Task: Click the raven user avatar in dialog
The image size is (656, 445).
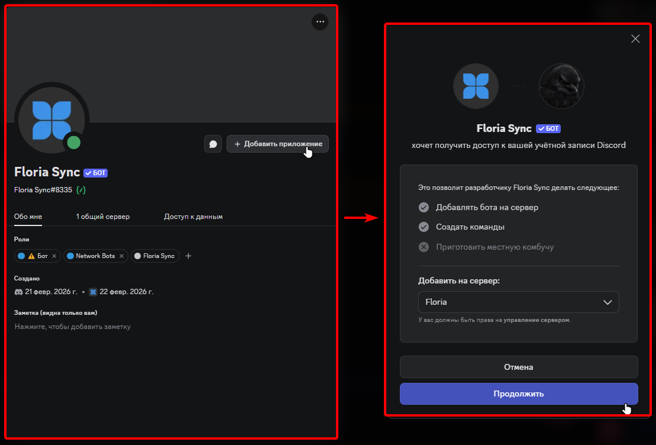Action: 561,86
